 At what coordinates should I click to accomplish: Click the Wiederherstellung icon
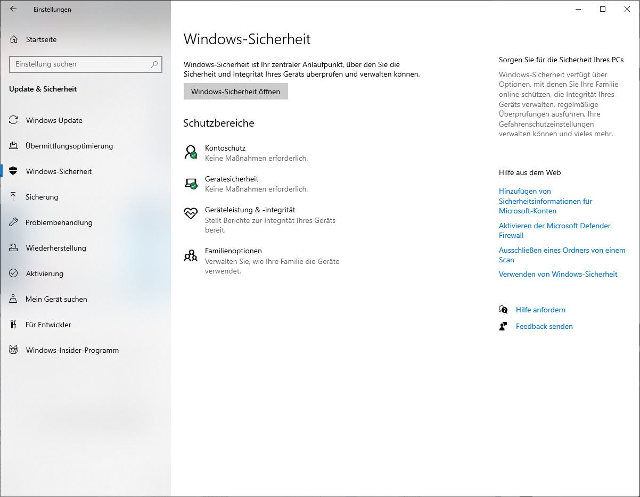13,248
